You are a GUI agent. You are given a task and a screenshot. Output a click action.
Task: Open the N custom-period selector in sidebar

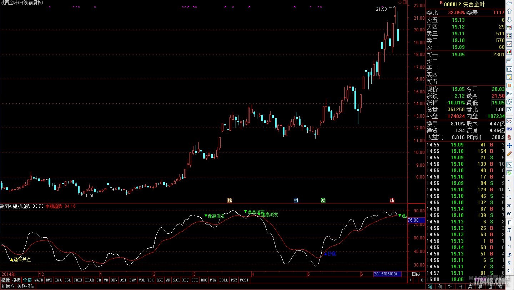509,247
